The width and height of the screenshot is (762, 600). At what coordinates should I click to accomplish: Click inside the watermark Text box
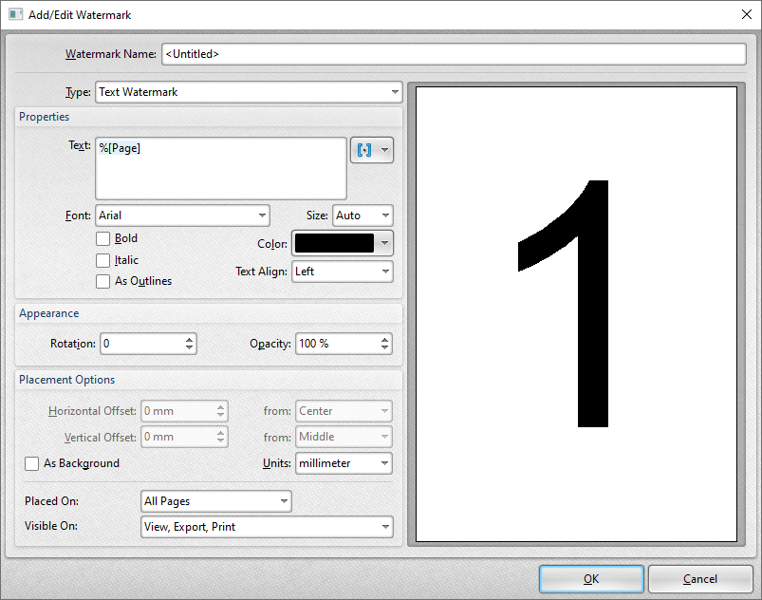pos(218,166)
